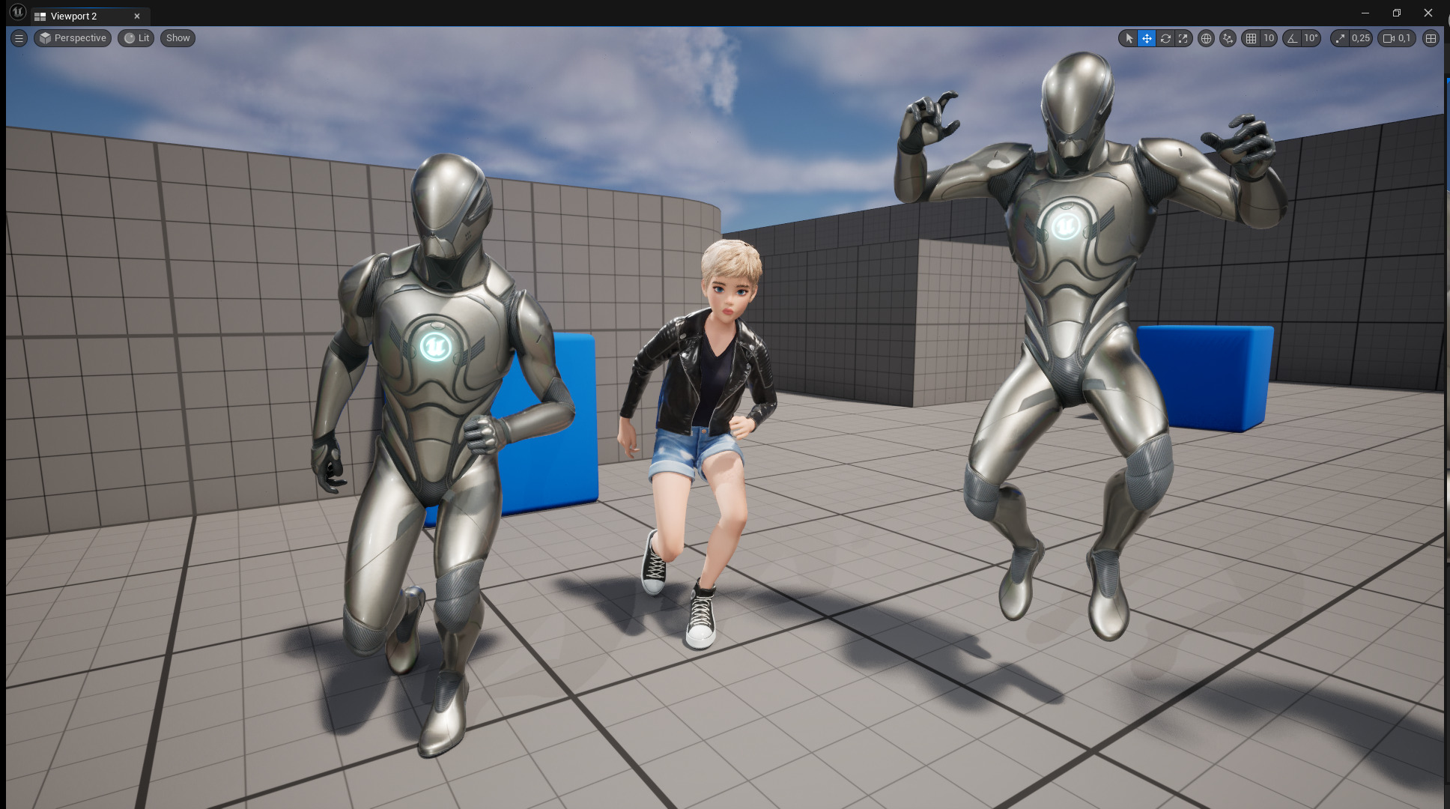Adjust camera speed 0,1 control
The width and height of the screenshot is (1450, 809).
[1397, 38]
